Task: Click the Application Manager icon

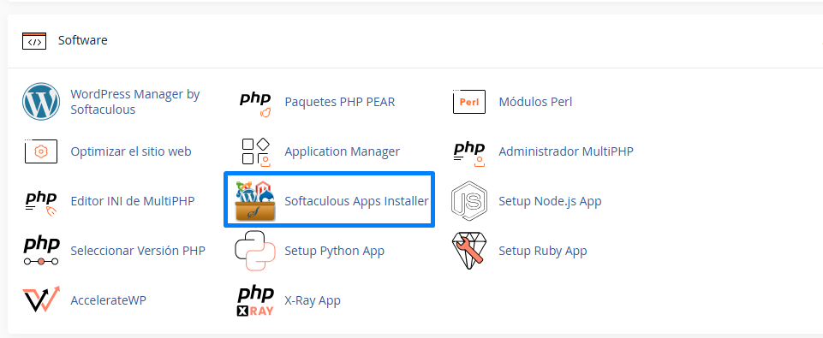Action: click(255, 152)
